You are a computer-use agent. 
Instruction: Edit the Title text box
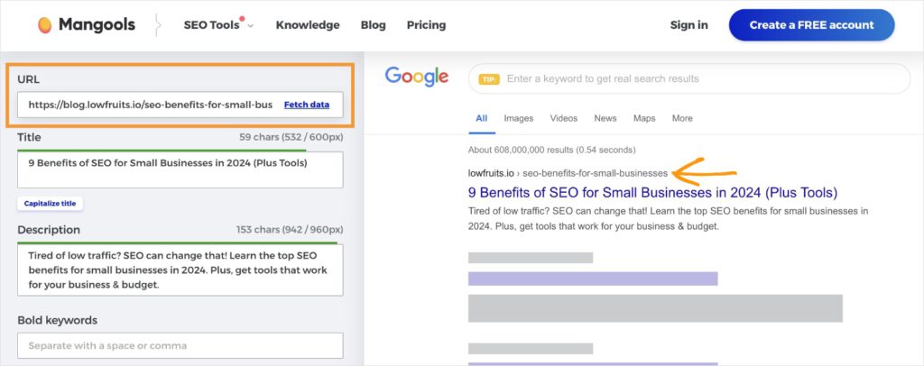pos(180,170)
